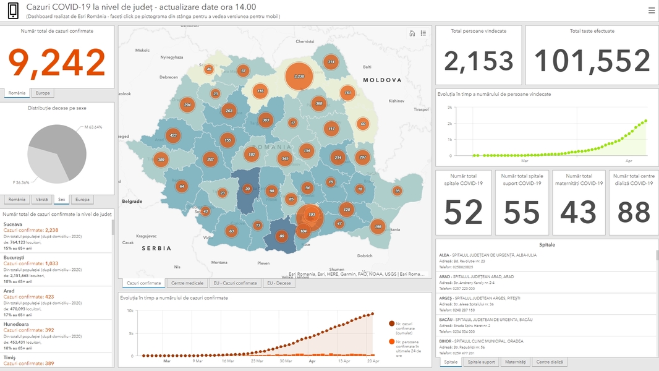Toggle cumulative confirmed cases legend series
Image resolution: width=659 pixels, height=371 pixels.
pyautogui.click(x=391, y=323)
